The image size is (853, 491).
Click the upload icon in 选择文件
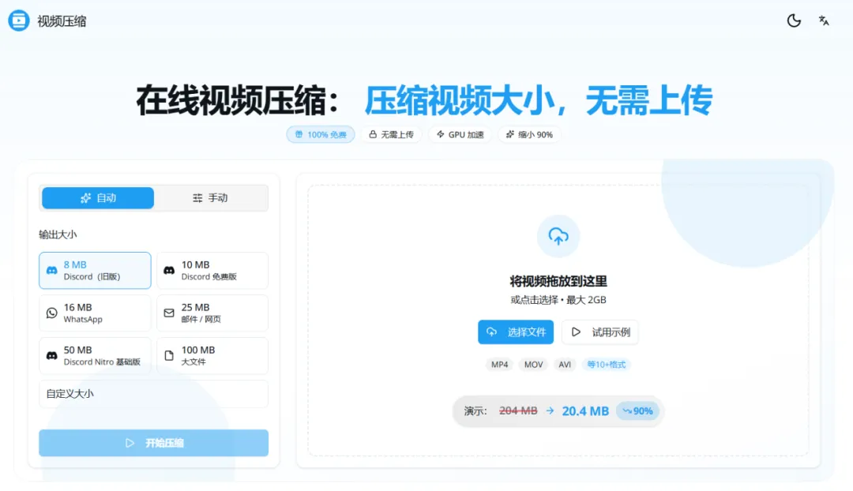pyautogui.click(x=492, y=332)
